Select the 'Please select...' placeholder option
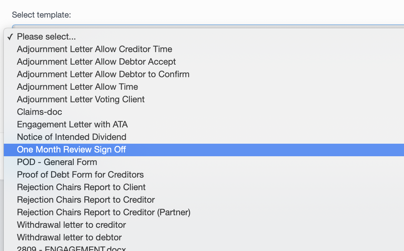Viewport: 404px width, 251px height. tap(46, 37)
